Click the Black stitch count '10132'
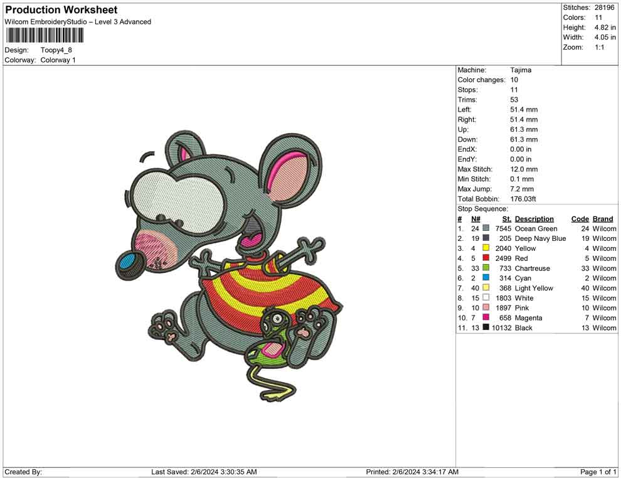Screen dimensions: 621x478 [501, 328]
